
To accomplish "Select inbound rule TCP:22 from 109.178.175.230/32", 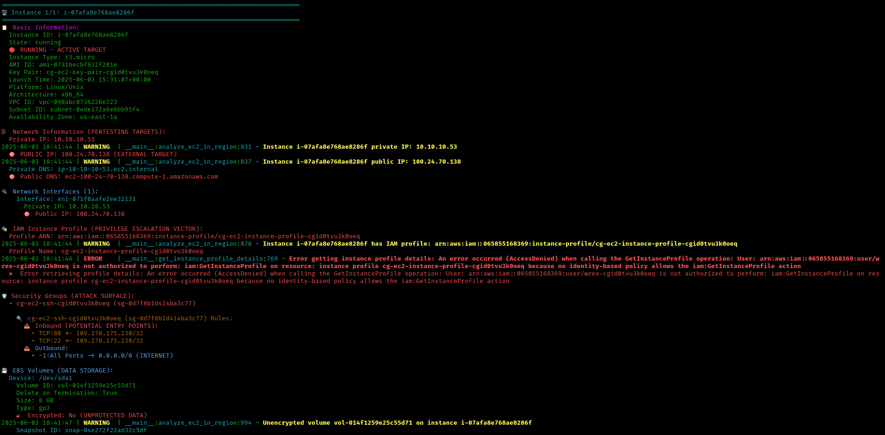I will point(87,341).
